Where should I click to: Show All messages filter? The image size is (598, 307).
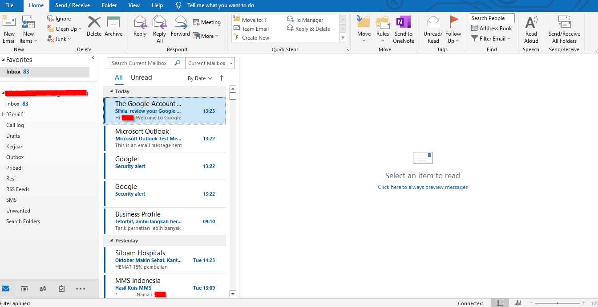pyautogui.click(x=118, y=78)
